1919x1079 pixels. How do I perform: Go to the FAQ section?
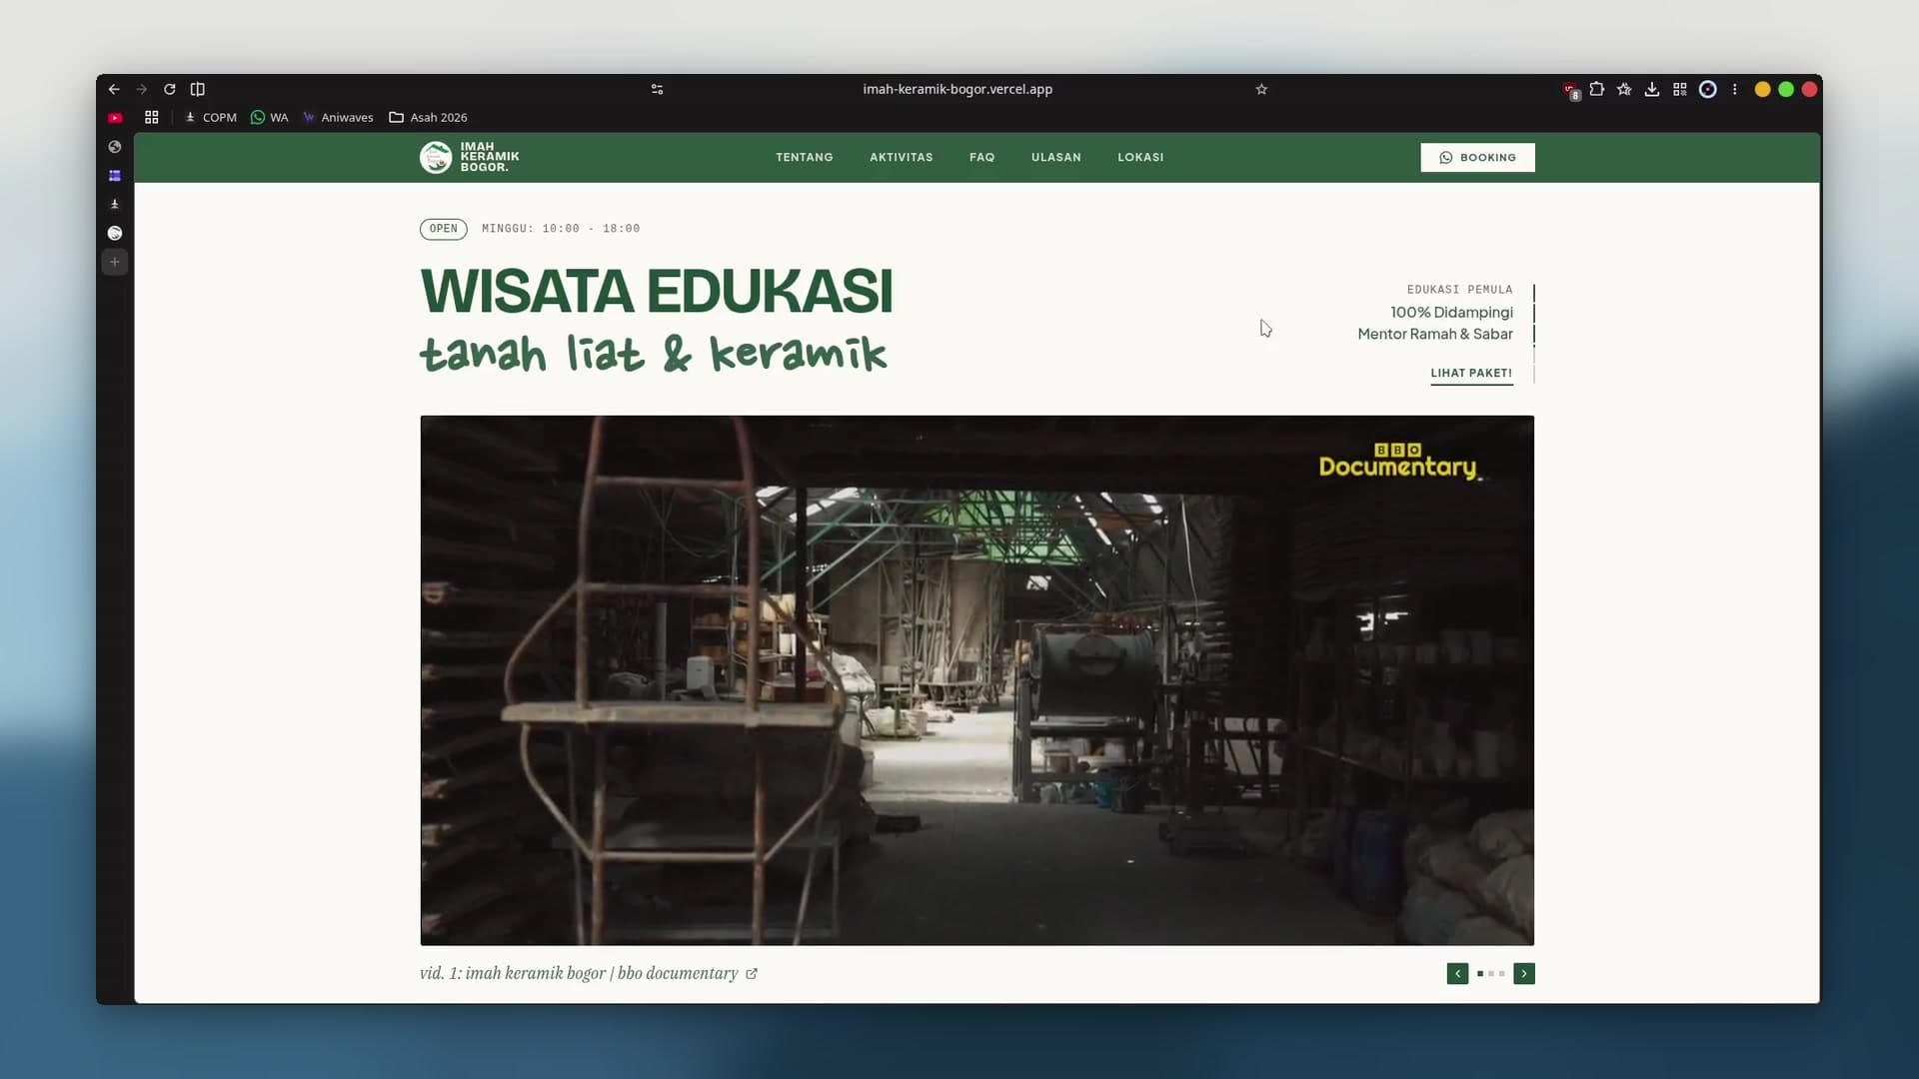point(982,157)
